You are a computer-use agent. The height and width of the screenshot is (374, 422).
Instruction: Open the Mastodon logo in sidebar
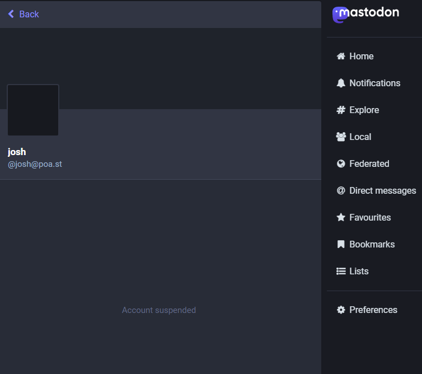pyautogui.click(x=365, y=14)
